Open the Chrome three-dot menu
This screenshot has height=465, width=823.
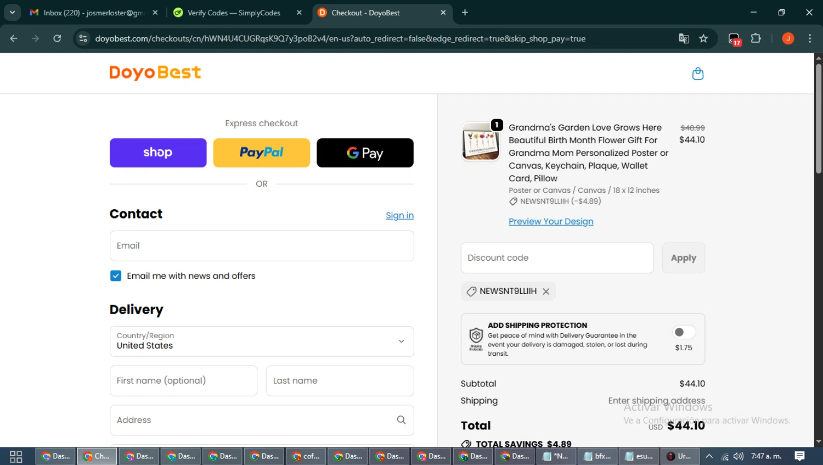(810, 38)
